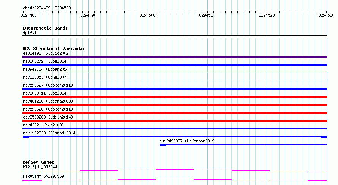Image resolution: width=338 pixels, height=185 pixels.
Task: Click the red nsv1009011 variant bar
Action: tap(175, 97)
